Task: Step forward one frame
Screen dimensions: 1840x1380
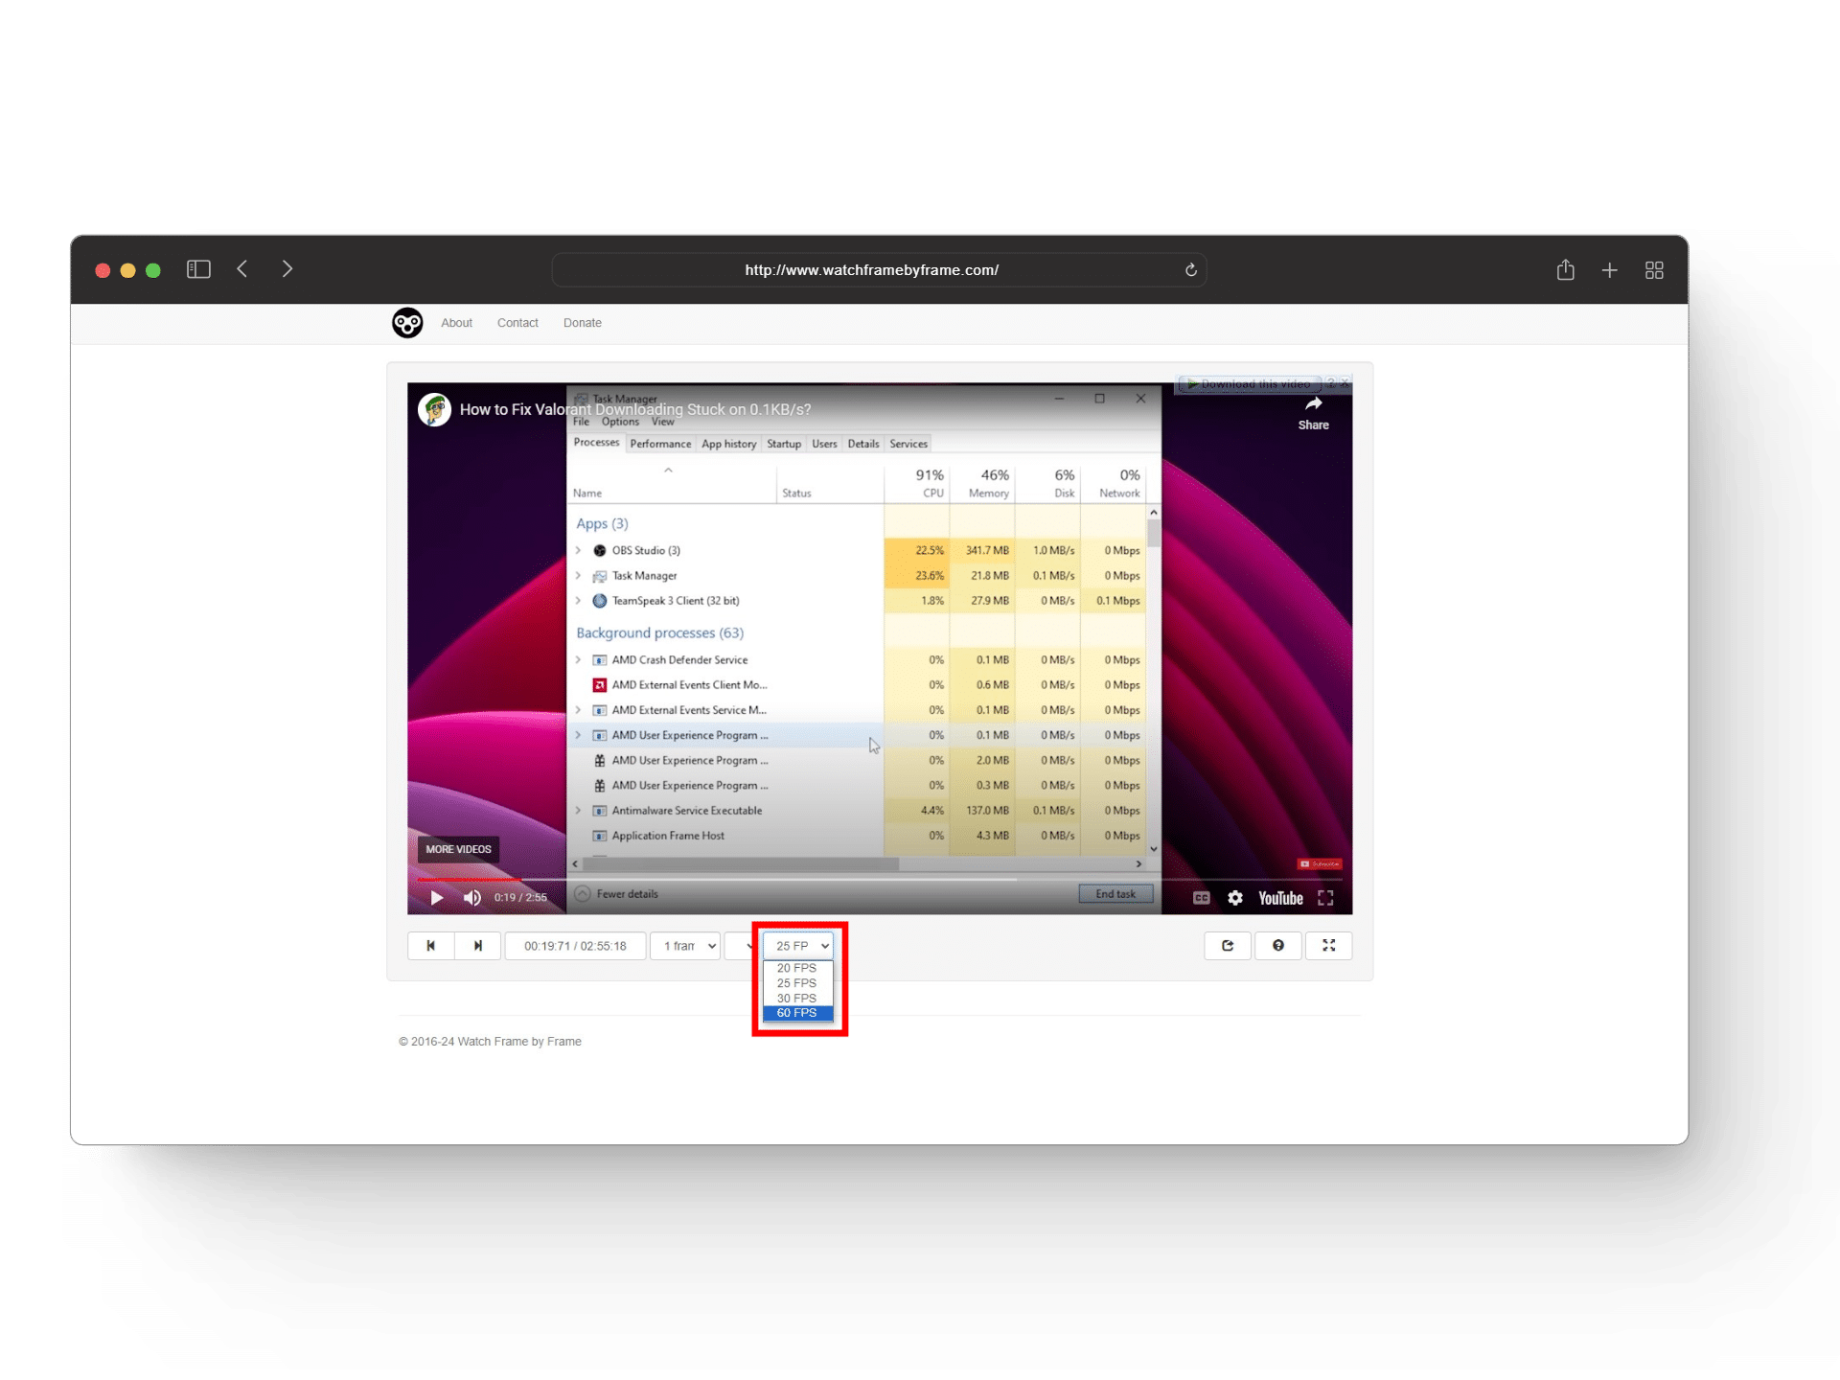Action: coord(477,946)
